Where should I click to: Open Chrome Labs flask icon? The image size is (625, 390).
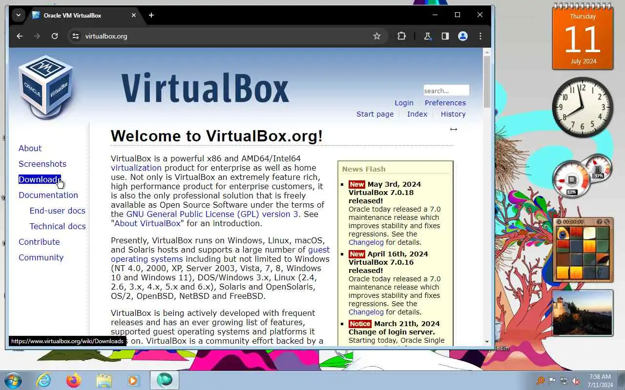coord(427,36)
